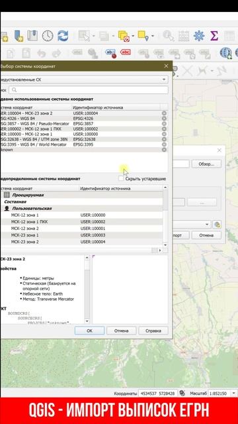Click Отмена in the import dialog
The height and width of the screenshot is (424, 238).
(x=206, y=235)
